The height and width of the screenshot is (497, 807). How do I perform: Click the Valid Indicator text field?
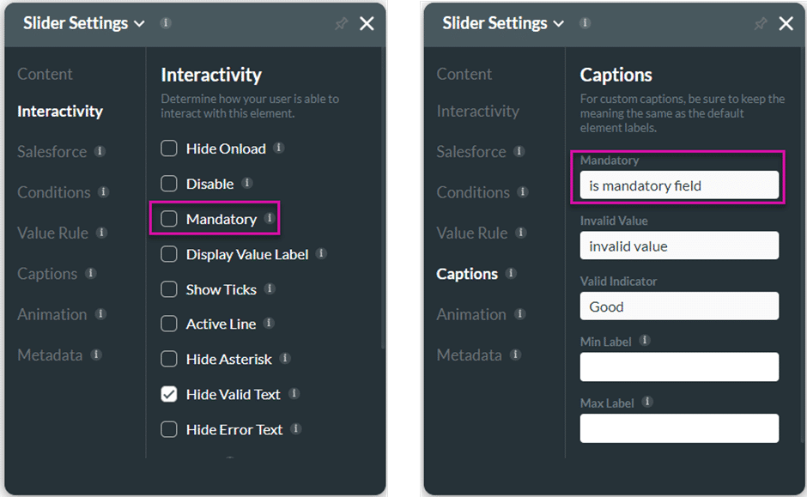679,306
